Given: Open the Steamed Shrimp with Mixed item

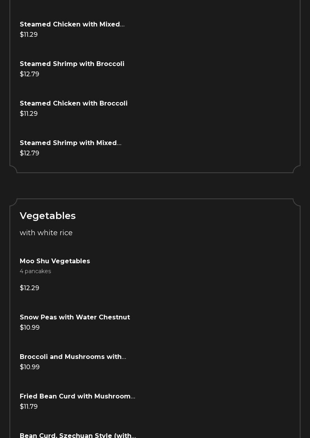Looking at the screenshot, I should pyautogui.click(x=70, y=143).
